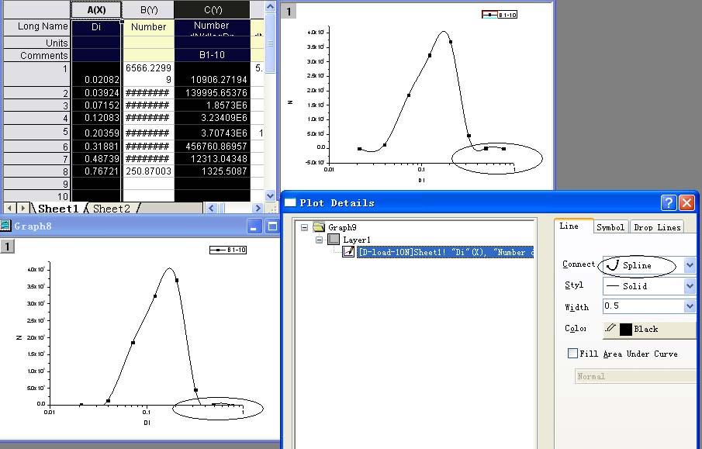Click N y-axis title in upper graph

coord(289,102)
